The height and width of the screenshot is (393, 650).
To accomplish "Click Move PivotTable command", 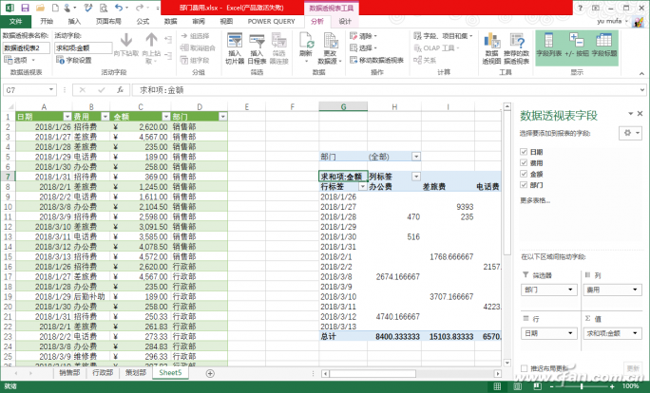I will coord(376,60).
